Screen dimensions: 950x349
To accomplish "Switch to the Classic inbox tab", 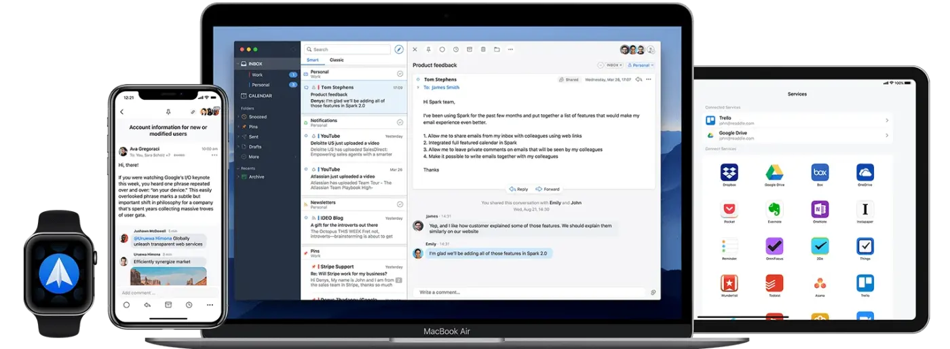I will (x=337, y=60).
